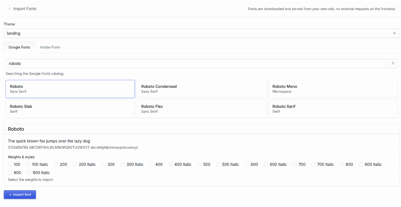Click the 0123456789 character sample line
The image size is (401, 207).
[x=73, y=148]
